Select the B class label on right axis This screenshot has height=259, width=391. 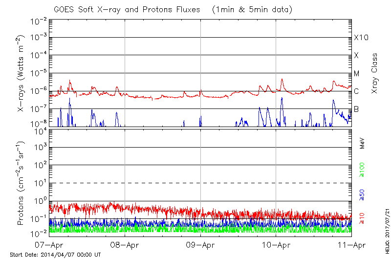click(x=357, y=109)
